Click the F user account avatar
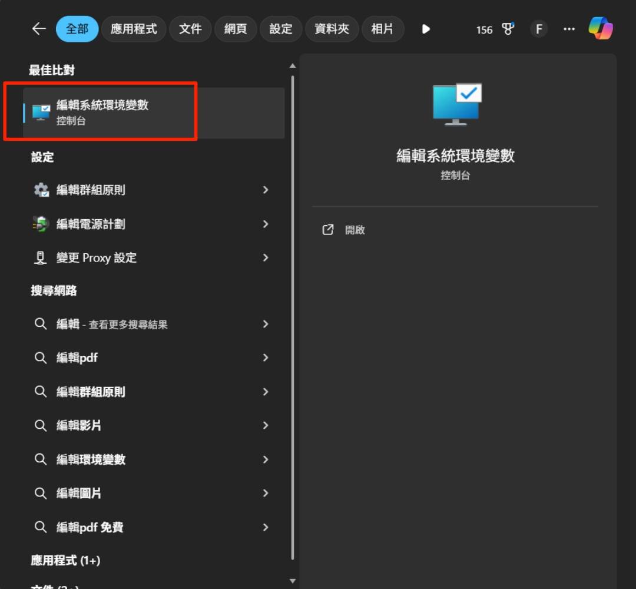The height and width of the screenshot is (589, 636). click(x=538, y=29)
